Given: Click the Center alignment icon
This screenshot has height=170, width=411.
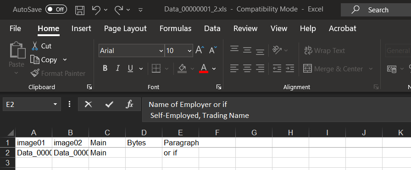Looking at the screenshot, I should (247, 69).
